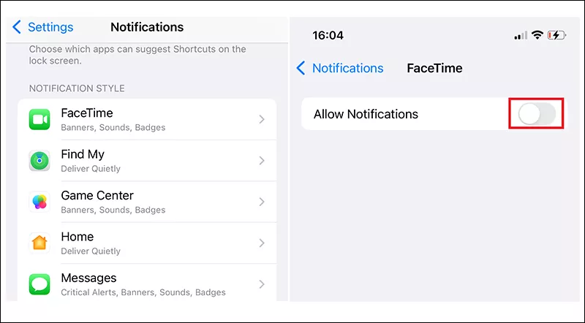The height and width of the screenshot is (323, 585).
Task: Tap the Wi-Fi status icon
Action: pyautogui.click(x=537, y=35)
